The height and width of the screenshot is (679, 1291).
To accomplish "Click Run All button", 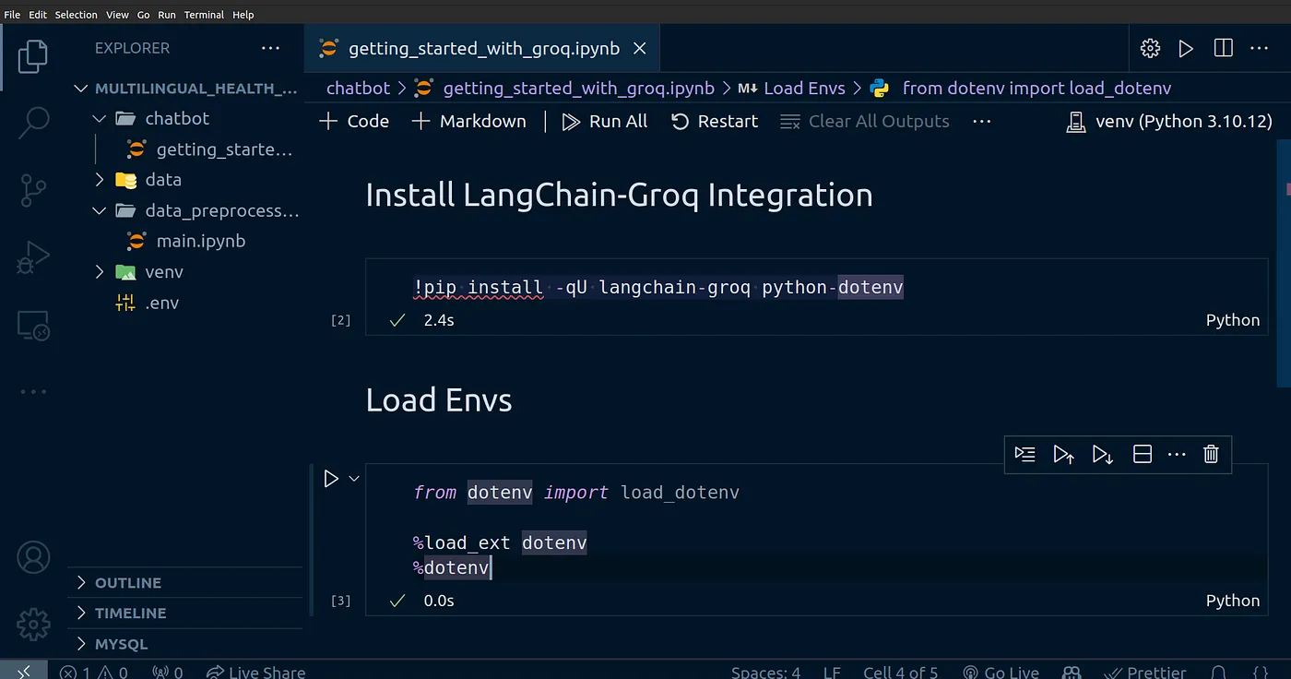I will [605, 121].
